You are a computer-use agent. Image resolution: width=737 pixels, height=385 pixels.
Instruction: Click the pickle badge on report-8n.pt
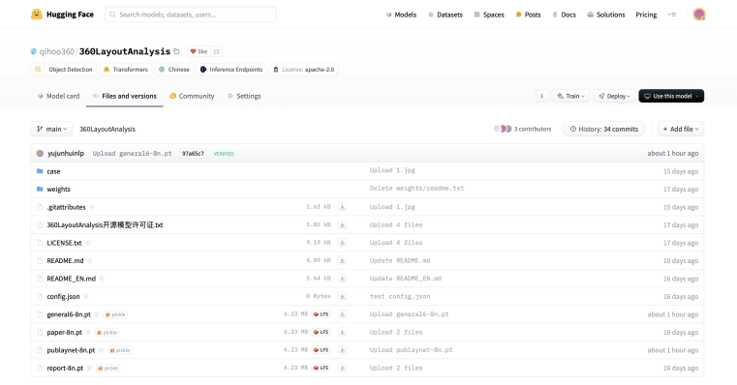(x=107, y=369)
